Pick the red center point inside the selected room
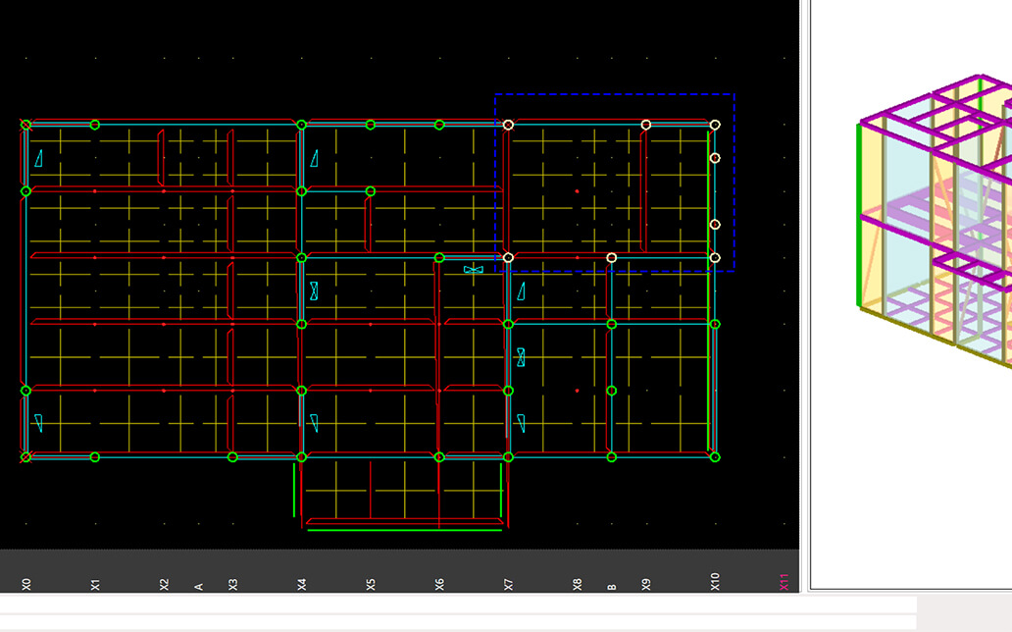The image size is (1012, 632). pos(577,191)
